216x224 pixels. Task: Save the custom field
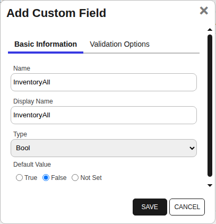[150, 207]
